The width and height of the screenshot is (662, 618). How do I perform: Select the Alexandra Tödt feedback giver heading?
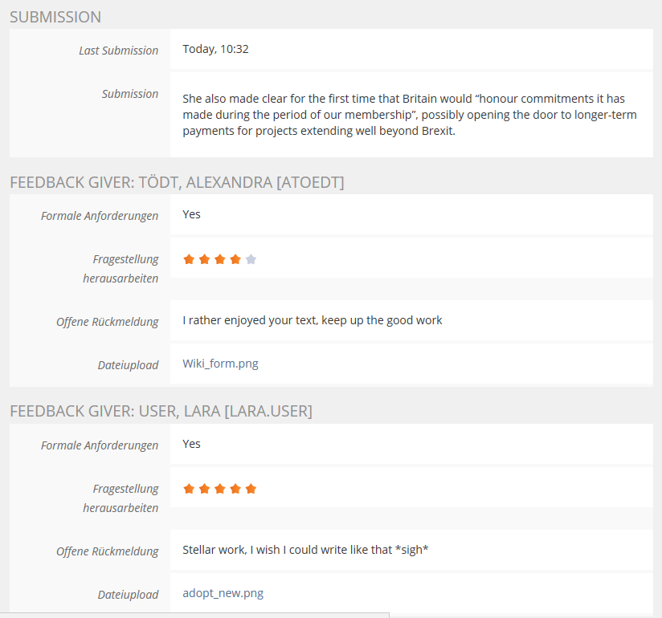(177, 183)
